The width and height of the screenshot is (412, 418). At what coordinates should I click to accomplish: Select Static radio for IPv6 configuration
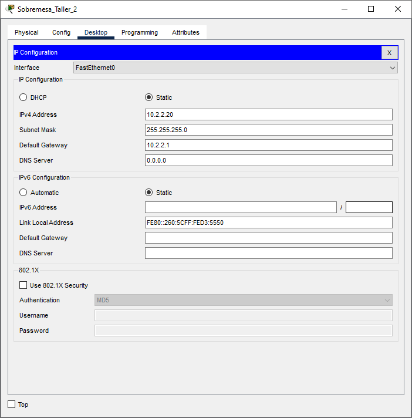(149, 193)
